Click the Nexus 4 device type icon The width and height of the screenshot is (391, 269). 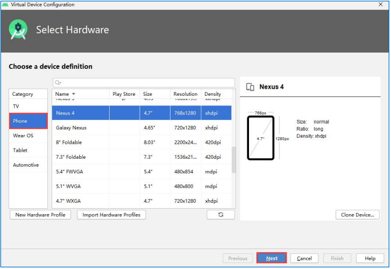point(251,87)
